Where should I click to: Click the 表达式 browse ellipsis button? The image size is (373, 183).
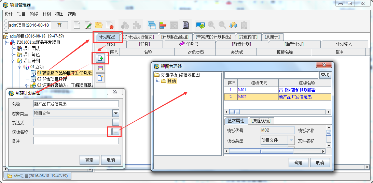pyautogui.click(x=115, y=122)
